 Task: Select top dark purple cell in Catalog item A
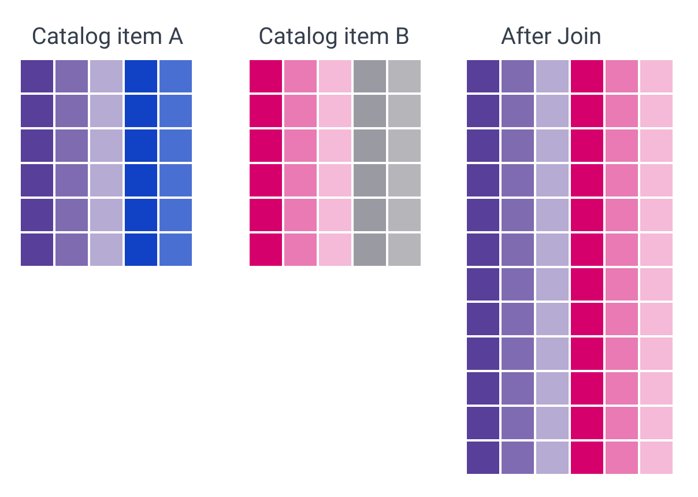tap(37, 76)
